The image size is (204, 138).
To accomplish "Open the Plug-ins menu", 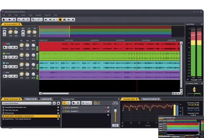I will pyautogui.click(x=48, y=15).
